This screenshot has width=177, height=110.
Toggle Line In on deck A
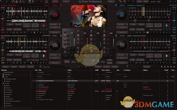coord(55,27)
